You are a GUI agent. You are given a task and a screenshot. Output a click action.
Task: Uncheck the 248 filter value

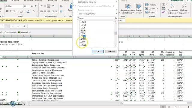click(x=82, y=22)
